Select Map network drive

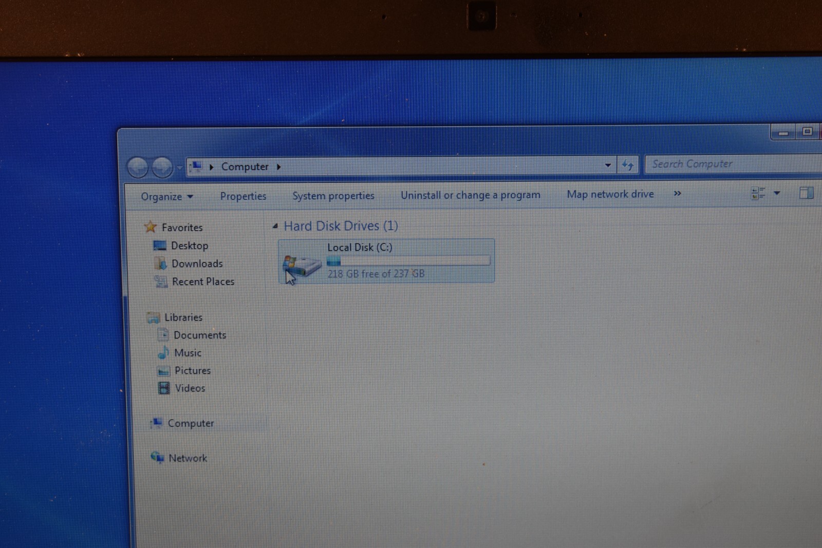point(610,194)
